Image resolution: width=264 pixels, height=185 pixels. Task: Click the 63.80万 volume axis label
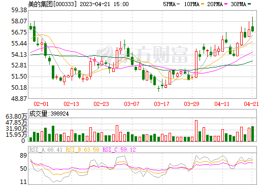point(16,117)
